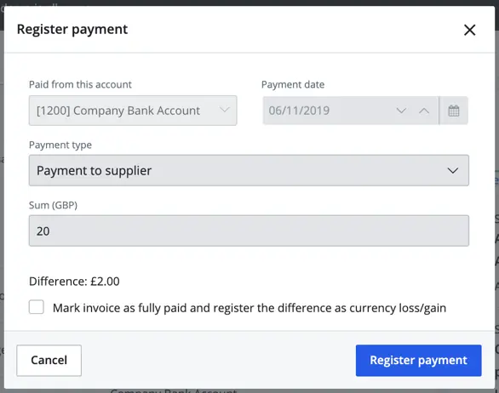Click the Difference £2.00 text
The width and height of the screenshot is (499, 393).
click(74, 282)
